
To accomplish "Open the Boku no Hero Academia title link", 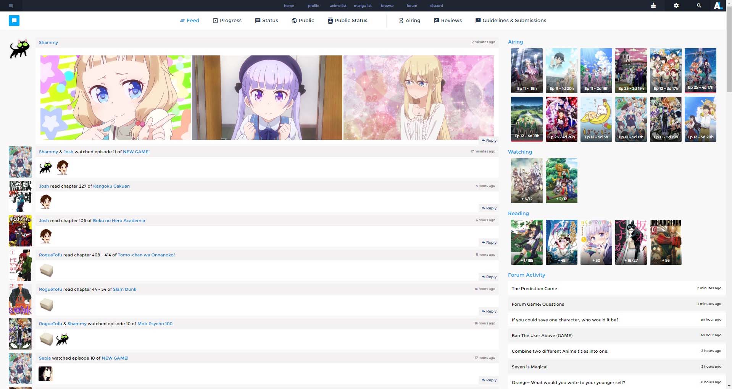I will (x=119, y=220).
